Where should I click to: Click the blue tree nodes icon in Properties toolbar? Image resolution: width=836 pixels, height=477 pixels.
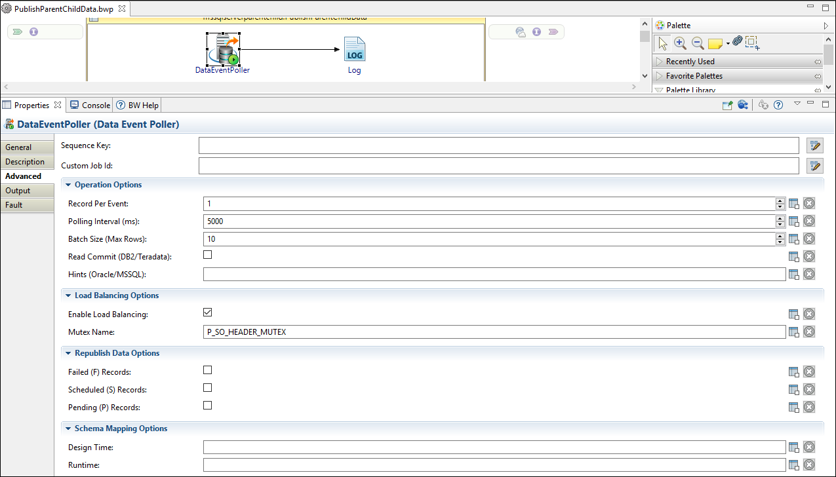click(743, 105)
